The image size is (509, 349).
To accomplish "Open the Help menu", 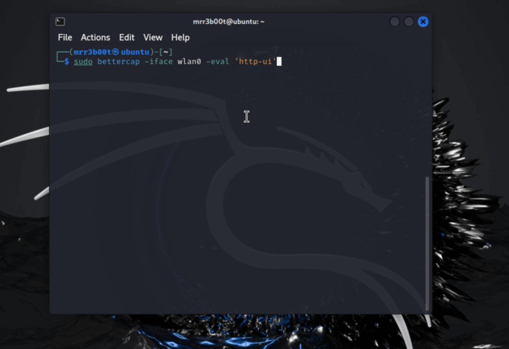I will [x=180, y=37].
